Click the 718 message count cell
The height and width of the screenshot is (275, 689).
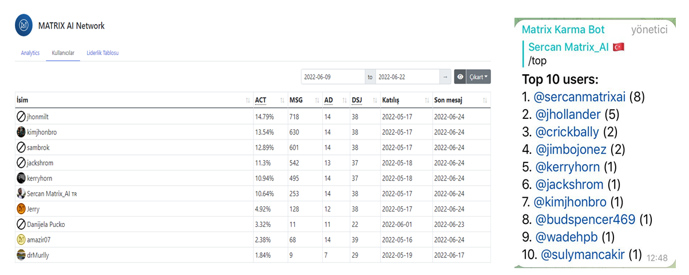click(x=304, y=117)
